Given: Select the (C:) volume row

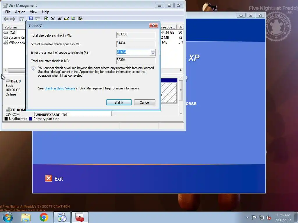Looking at the screenshot, I should pyautogui.click(x=14, y=33).
